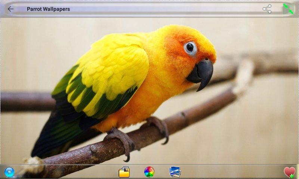Share the parrot wallpaper
299x179 pixels.
[267, 9]
